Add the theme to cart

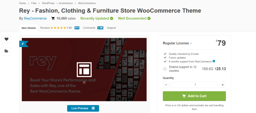pos(194,96)
